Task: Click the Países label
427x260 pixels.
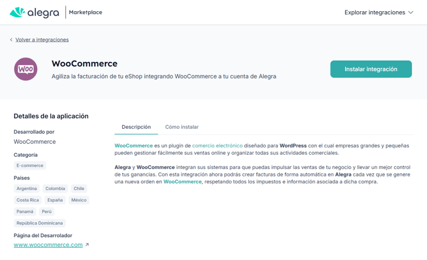Action: point(22,178)
